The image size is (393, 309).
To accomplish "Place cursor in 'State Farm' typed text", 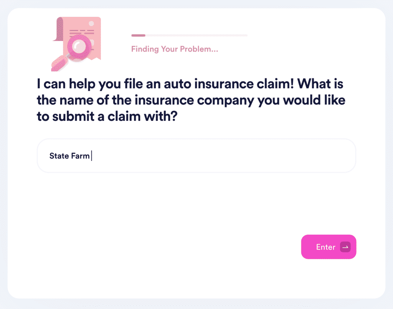I will 69,156.
